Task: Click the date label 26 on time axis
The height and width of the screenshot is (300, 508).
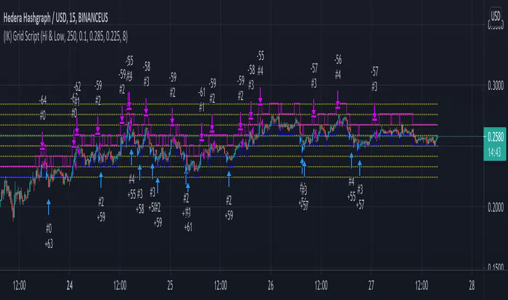Action: point(270,286)
